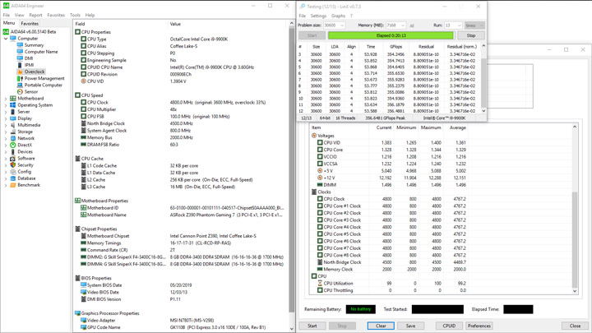Click the LinX elapsed time progress bar

click(x=391, y=35)
